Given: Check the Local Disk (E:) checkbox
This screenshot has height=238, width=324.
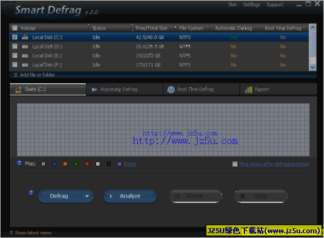Looking at the screenshot, I should point(15,55).
